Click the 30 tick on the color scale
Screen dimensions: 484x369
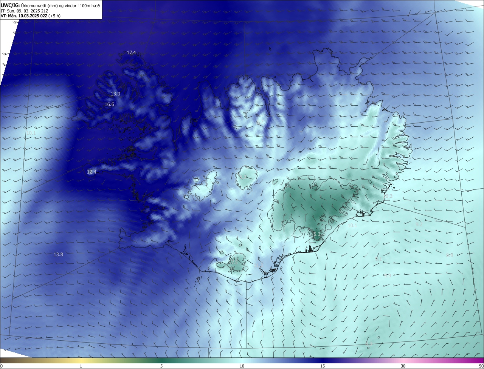point(403,366)
